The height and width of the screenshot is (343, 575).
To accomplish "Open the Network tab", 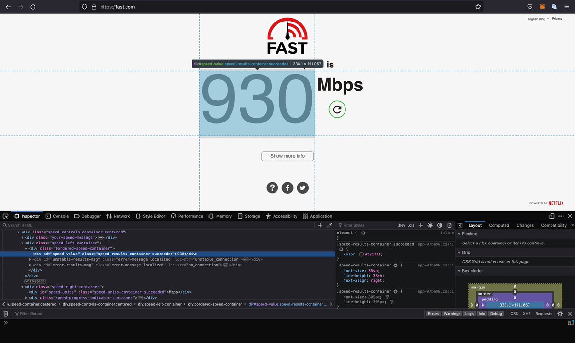I will click(118, 216).
